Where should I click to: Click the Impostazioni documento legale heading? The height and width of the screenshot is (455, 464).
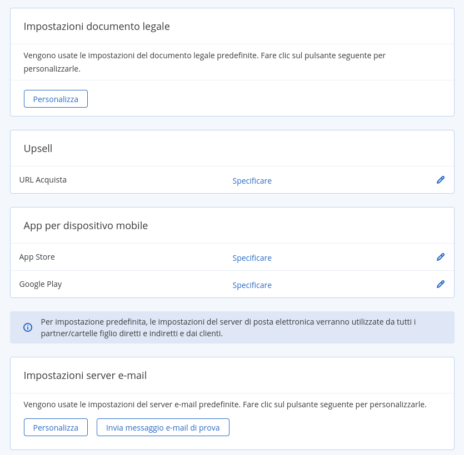[x=97, y=27]
